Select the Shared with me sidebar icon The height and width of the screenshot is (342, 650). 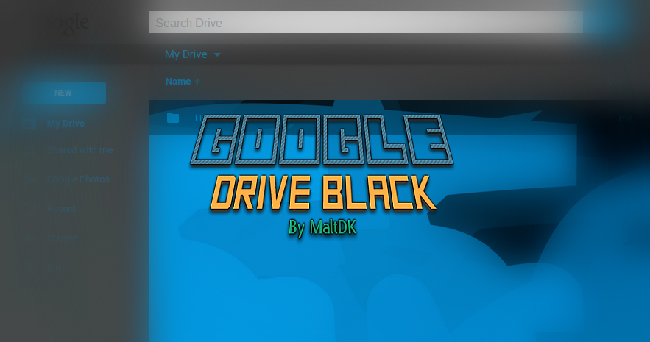pos(29,150)
